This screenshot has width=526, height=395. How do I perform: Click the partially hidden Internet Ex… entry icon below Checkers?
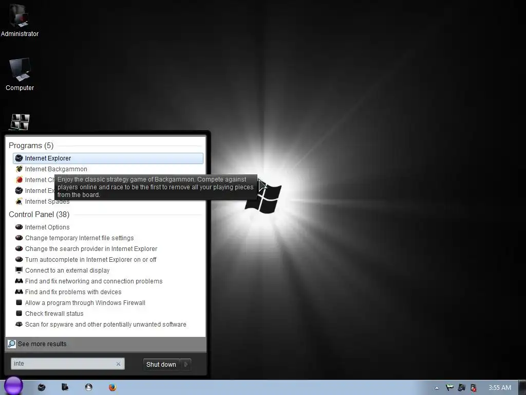[19, 190]
